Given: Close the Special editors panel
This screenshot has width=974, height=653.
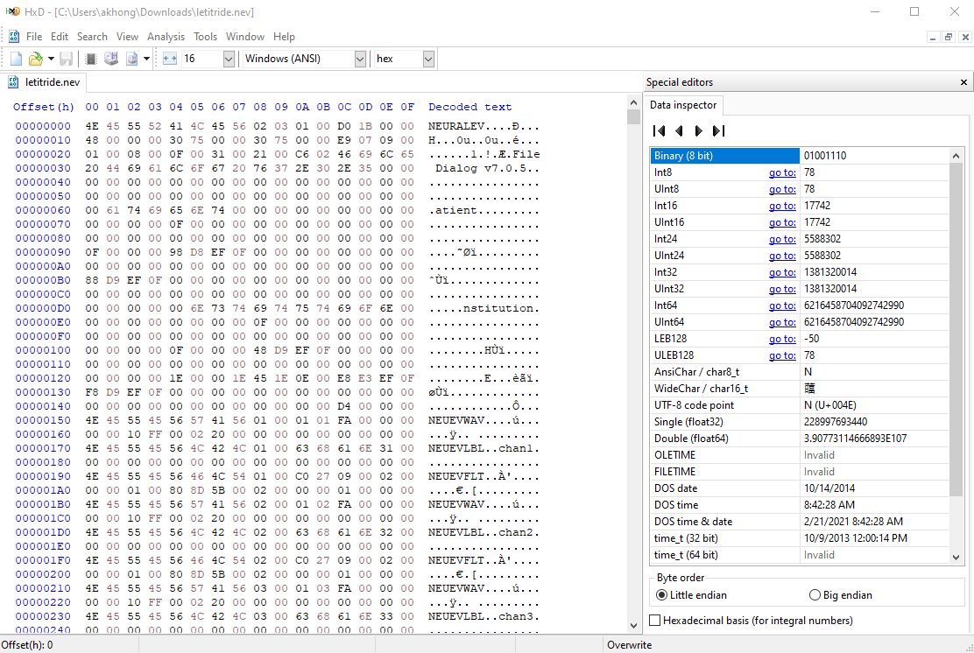Looking at the screenshot, I should click(x=963, y=82).
